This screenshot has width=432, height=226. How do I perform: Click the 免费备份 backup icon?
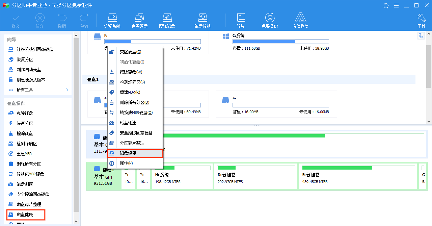click(269, 20)
